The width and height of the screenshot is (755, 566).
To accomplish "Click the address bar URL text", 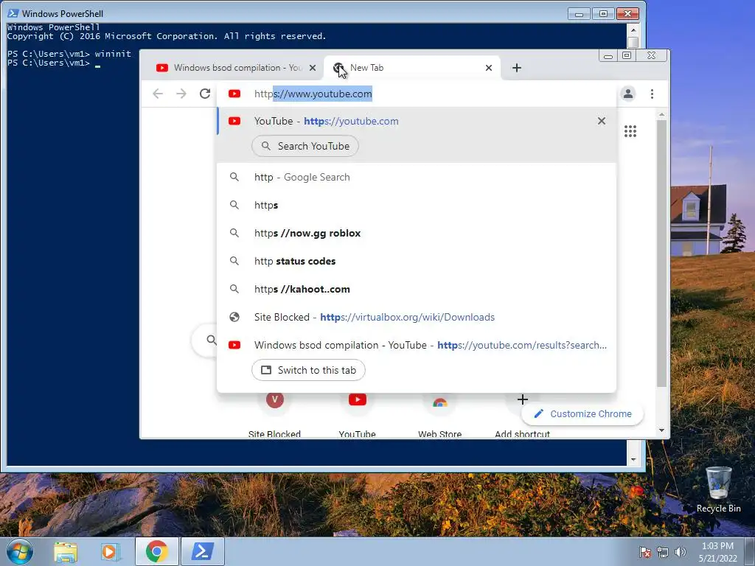I will click(313, 94).
